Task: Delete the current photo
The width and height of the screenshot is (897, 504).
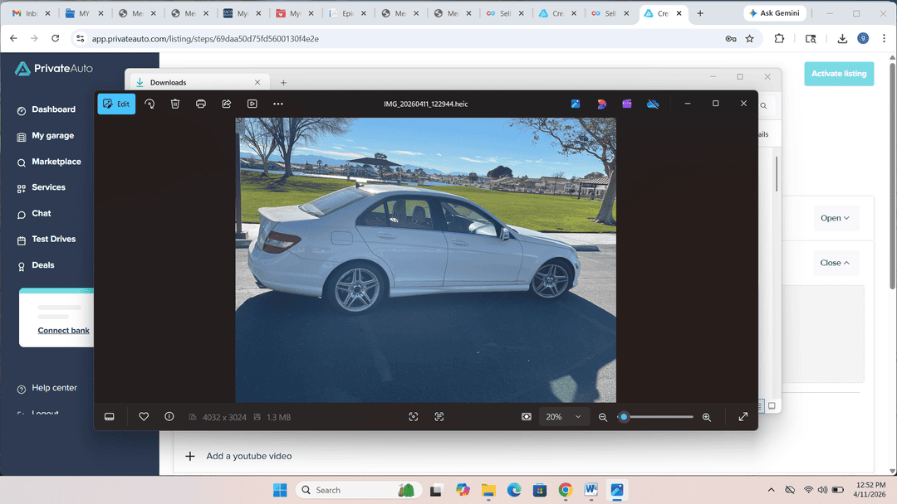Action: click(175, 104)
